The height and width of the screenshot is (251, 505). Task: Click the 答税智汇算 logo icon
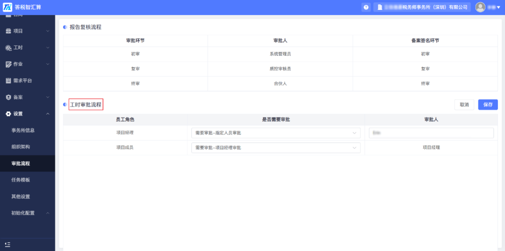7,7
